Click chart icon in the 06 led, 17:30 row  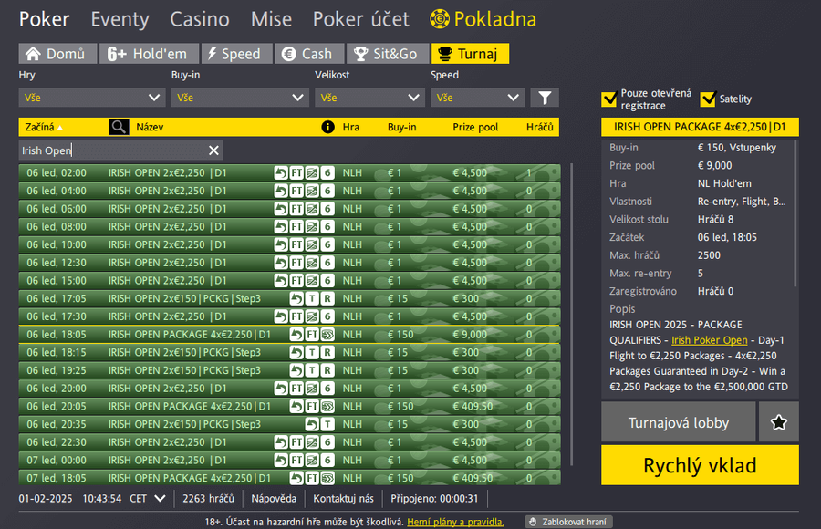(x=312, y=316)
